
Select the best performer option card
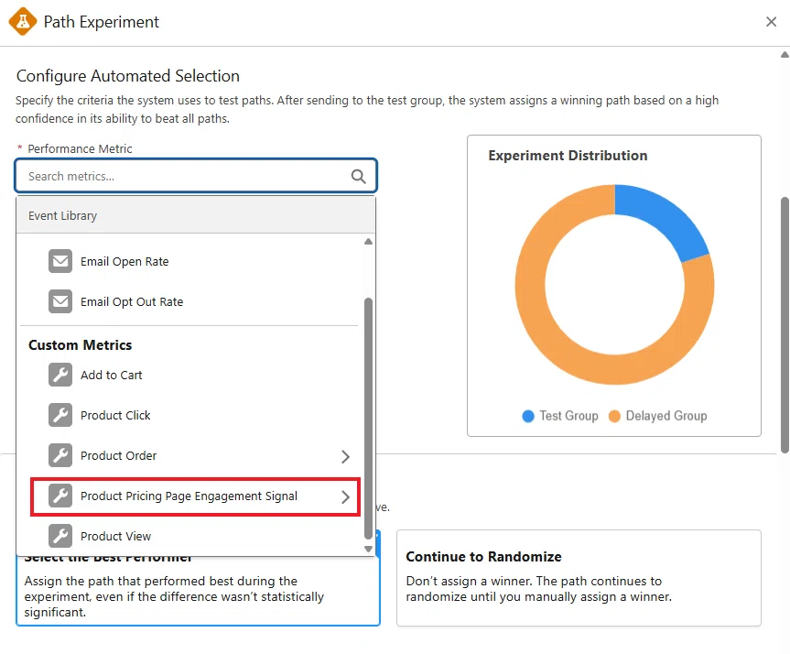point(198,590)
